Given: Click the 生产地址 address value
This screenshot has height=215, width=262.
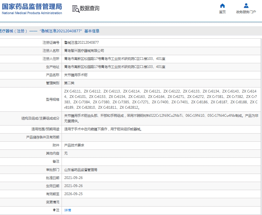Looking at the screenshot, I should click(x=115, y=67).
